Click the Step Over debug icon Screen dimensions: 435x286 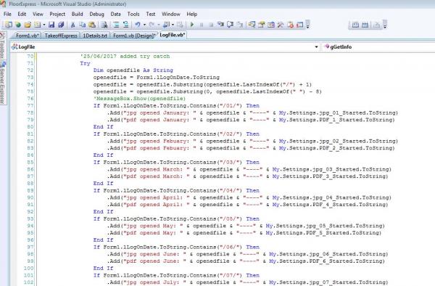point(230,25)
